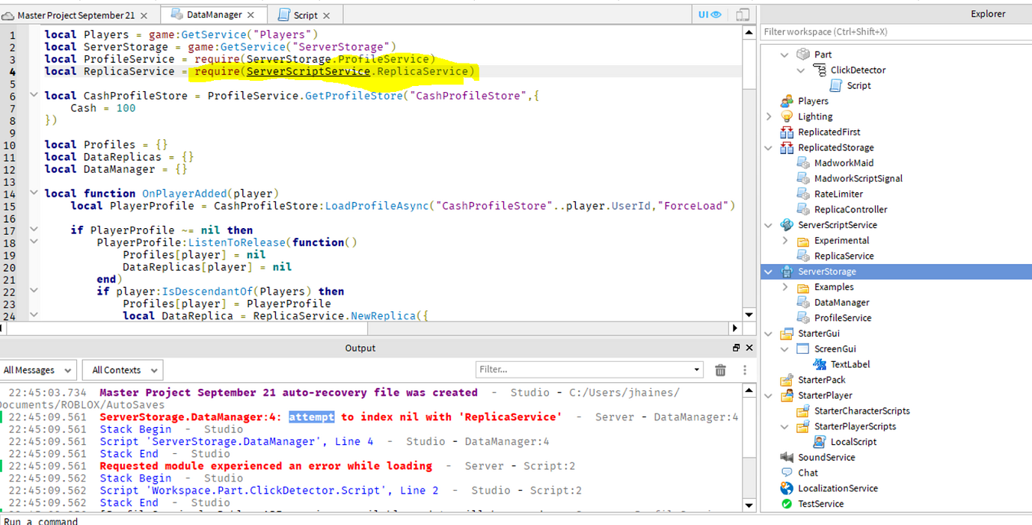The image size is (1032, 525).
Task: Open the All Messages dropdown
Action: tap(37, 369)
